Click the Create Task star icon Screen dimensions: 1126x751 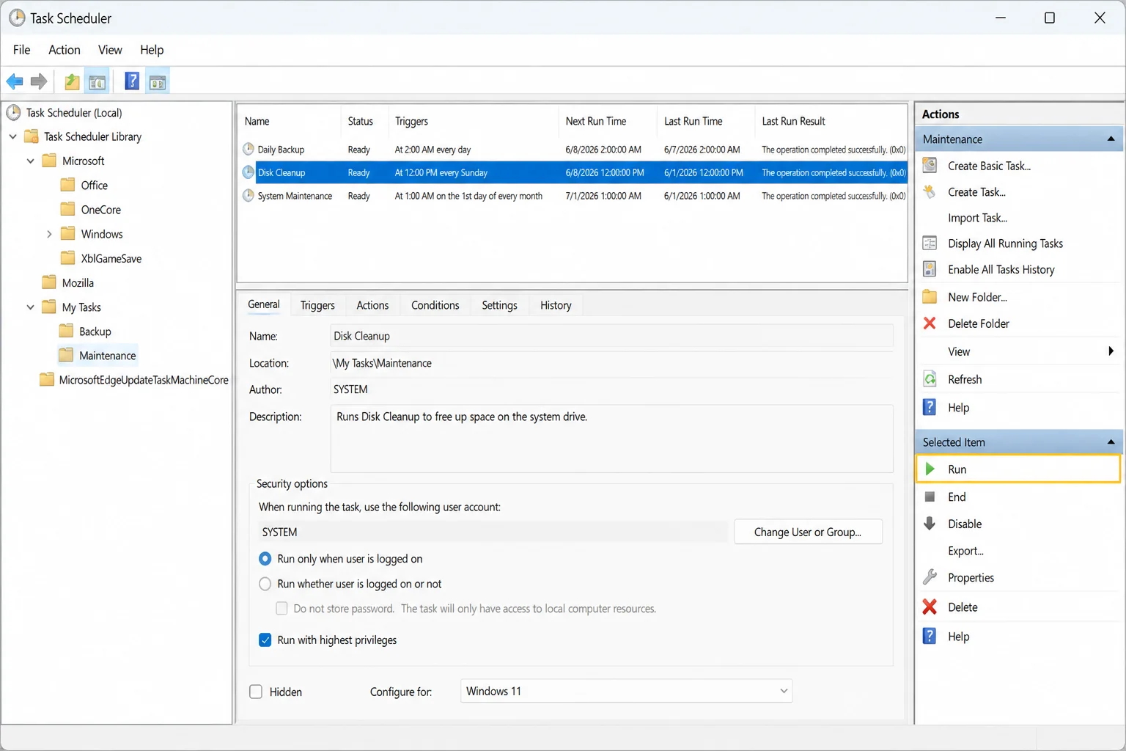point(930,191)
